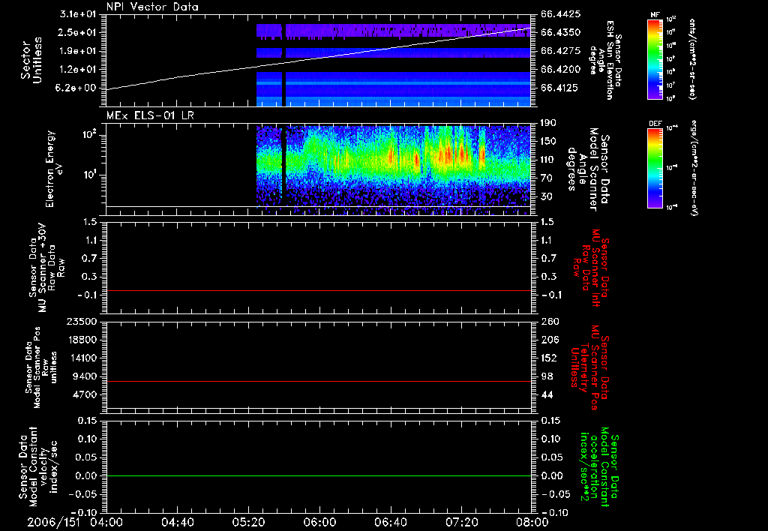Click the "Sector Unitless" axis label

(x=31, y=60)
